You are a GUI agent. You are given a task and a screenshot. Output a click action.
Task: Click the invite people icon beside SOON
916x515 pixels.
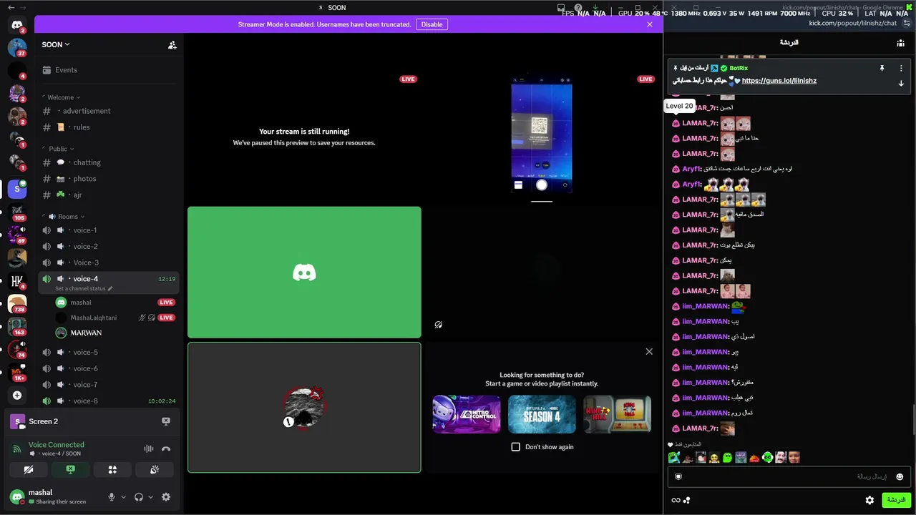tap(172, 45)
